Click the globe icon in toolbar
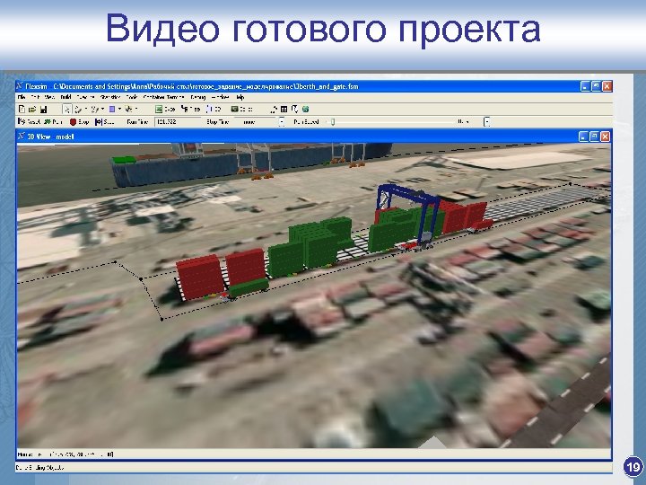646x485 pixels. (x=305, y=110)
